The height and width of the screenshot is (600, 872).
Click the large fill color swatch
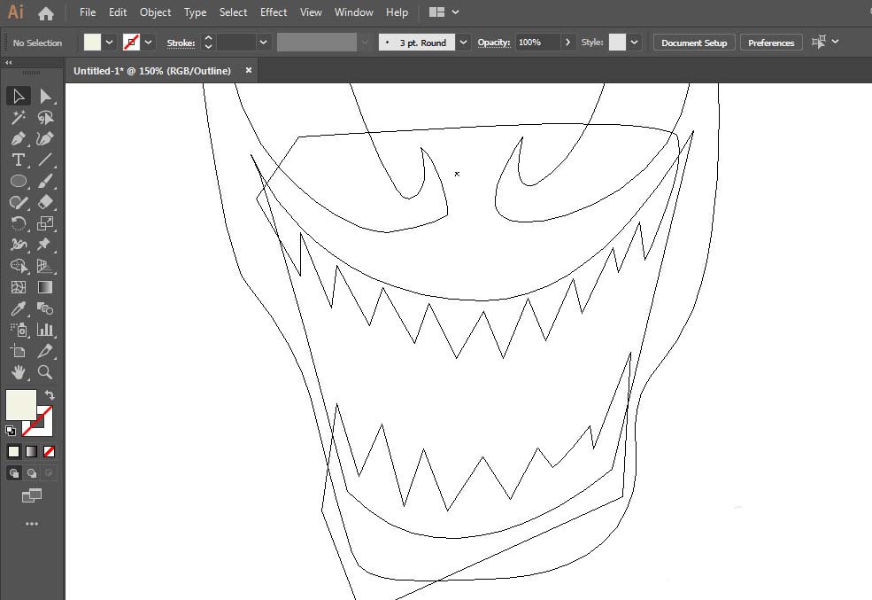21,405
